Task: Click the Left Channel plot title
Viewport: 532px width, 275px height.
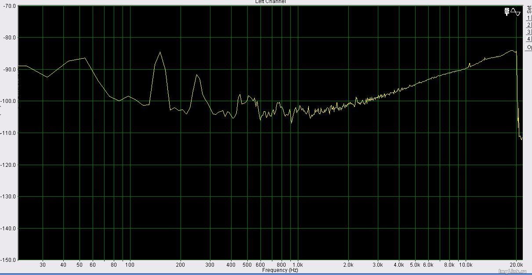Action: [x=271, y=2]
